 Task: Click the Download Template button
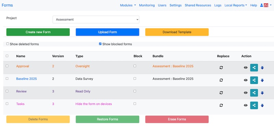(177, 32)
